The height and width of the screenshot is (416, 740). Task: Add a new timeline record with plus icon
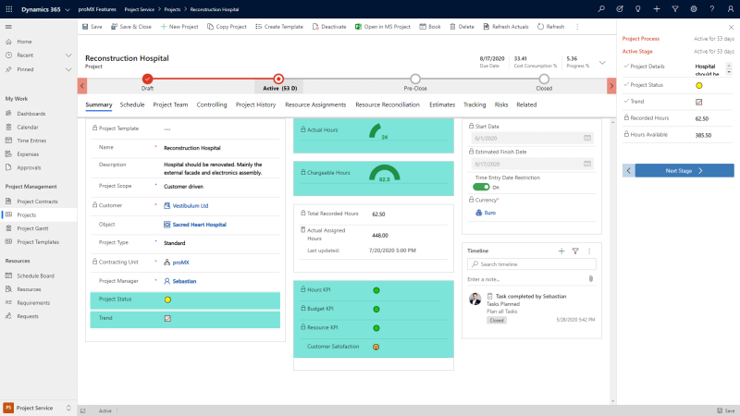pos(561,251)
